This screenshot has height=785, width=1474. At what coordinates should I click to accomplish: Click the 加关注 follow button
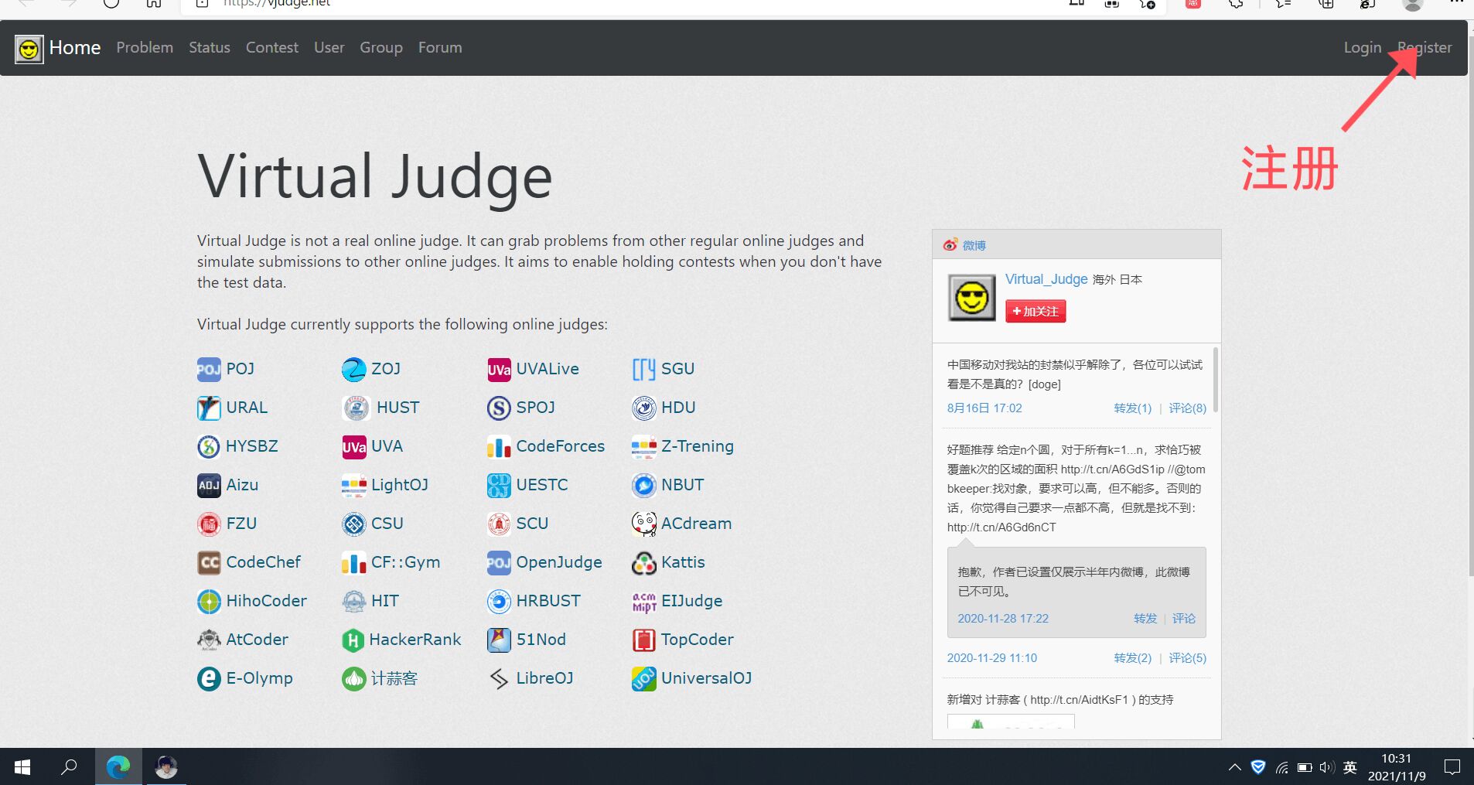click(x=1036, y=311)
